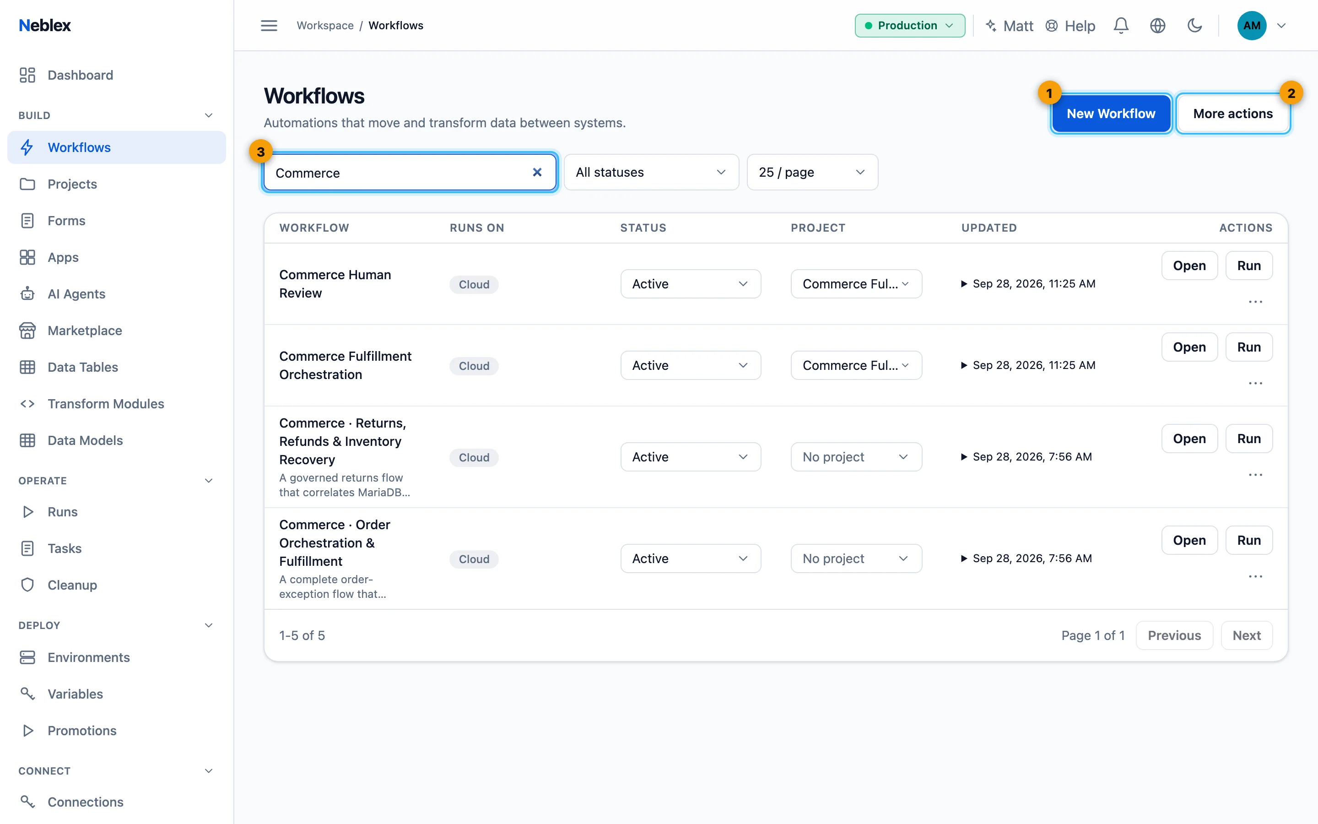Screen dimensions: 1318x824
Task: Click the Apps grid icon
Action: (27, 257)
